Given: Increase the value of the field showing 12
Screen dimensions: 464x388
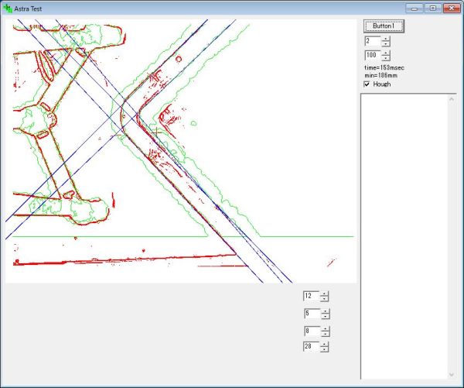Looking at the screenshot, I should pos(324,294).
